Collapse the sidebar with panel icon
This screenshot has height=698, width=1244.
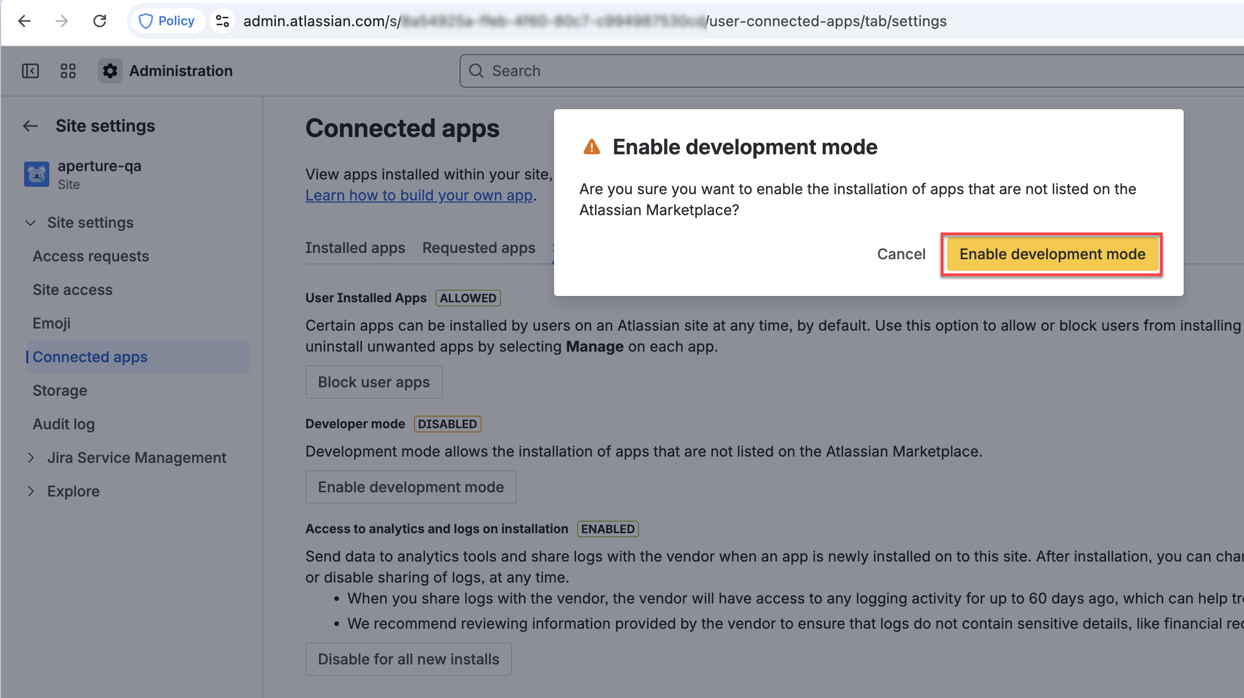point(30,71)
